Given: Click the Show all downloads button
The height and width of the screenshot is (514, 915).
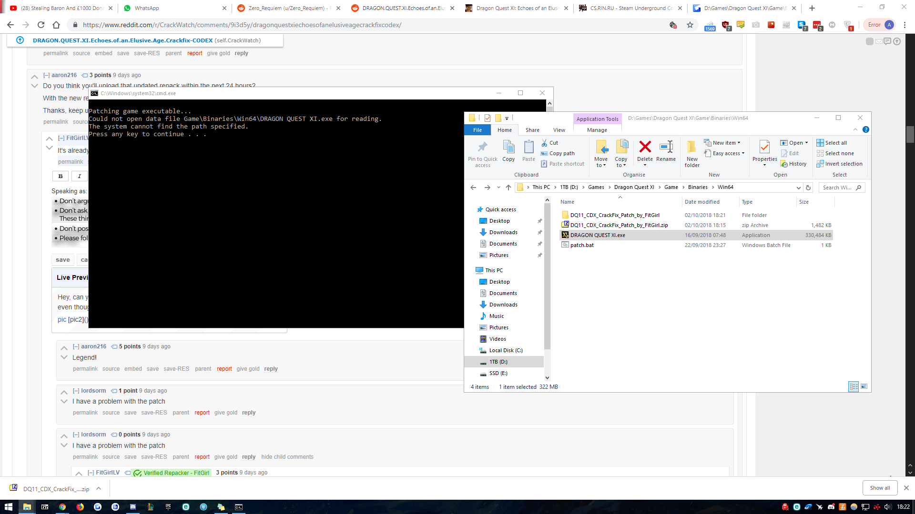Looking at the screenshot, I should (x=879, y=488).
